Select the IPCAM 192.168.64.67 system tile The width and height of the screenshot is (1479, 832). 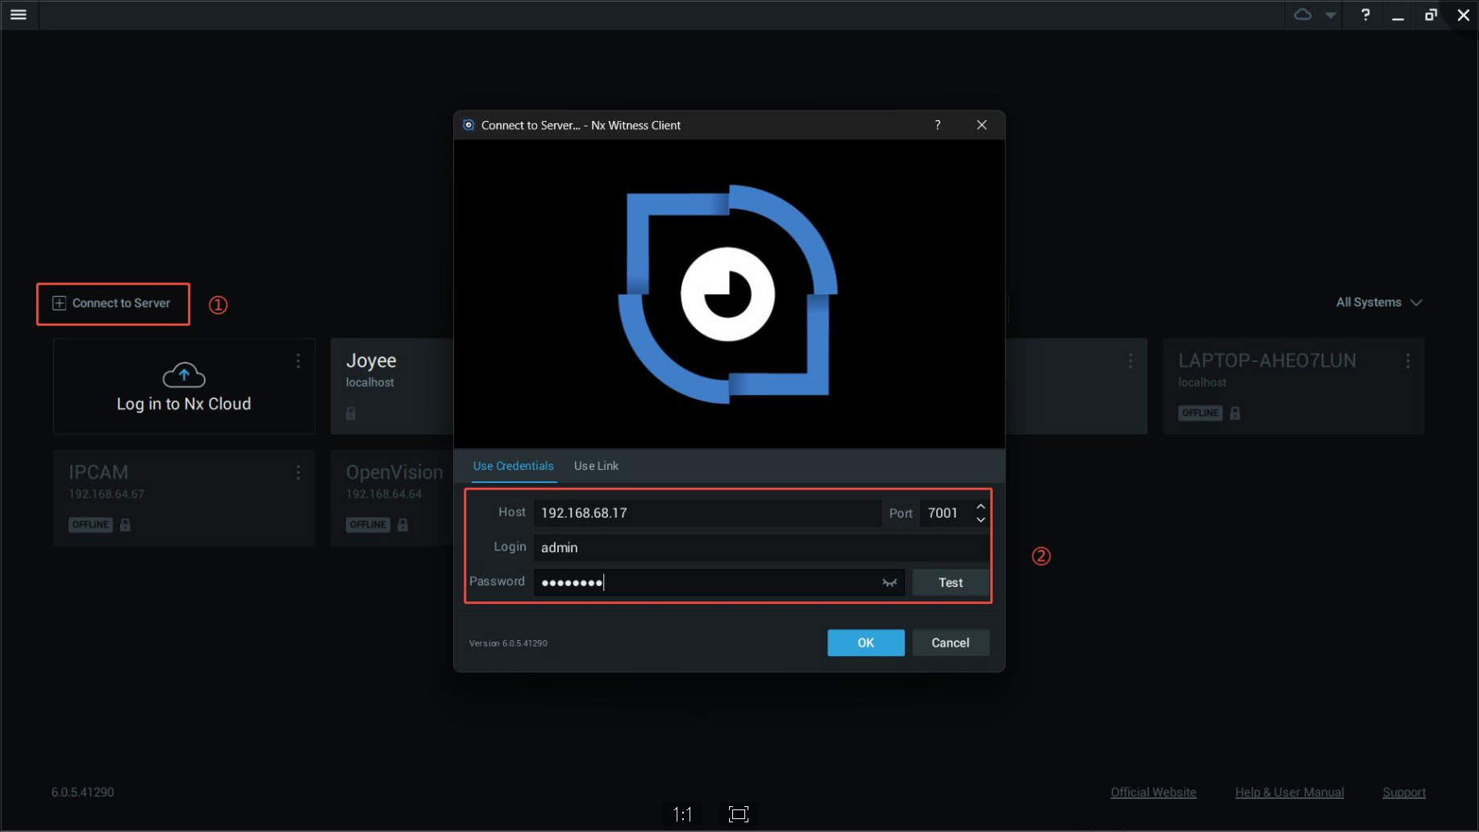coord(184,498)
